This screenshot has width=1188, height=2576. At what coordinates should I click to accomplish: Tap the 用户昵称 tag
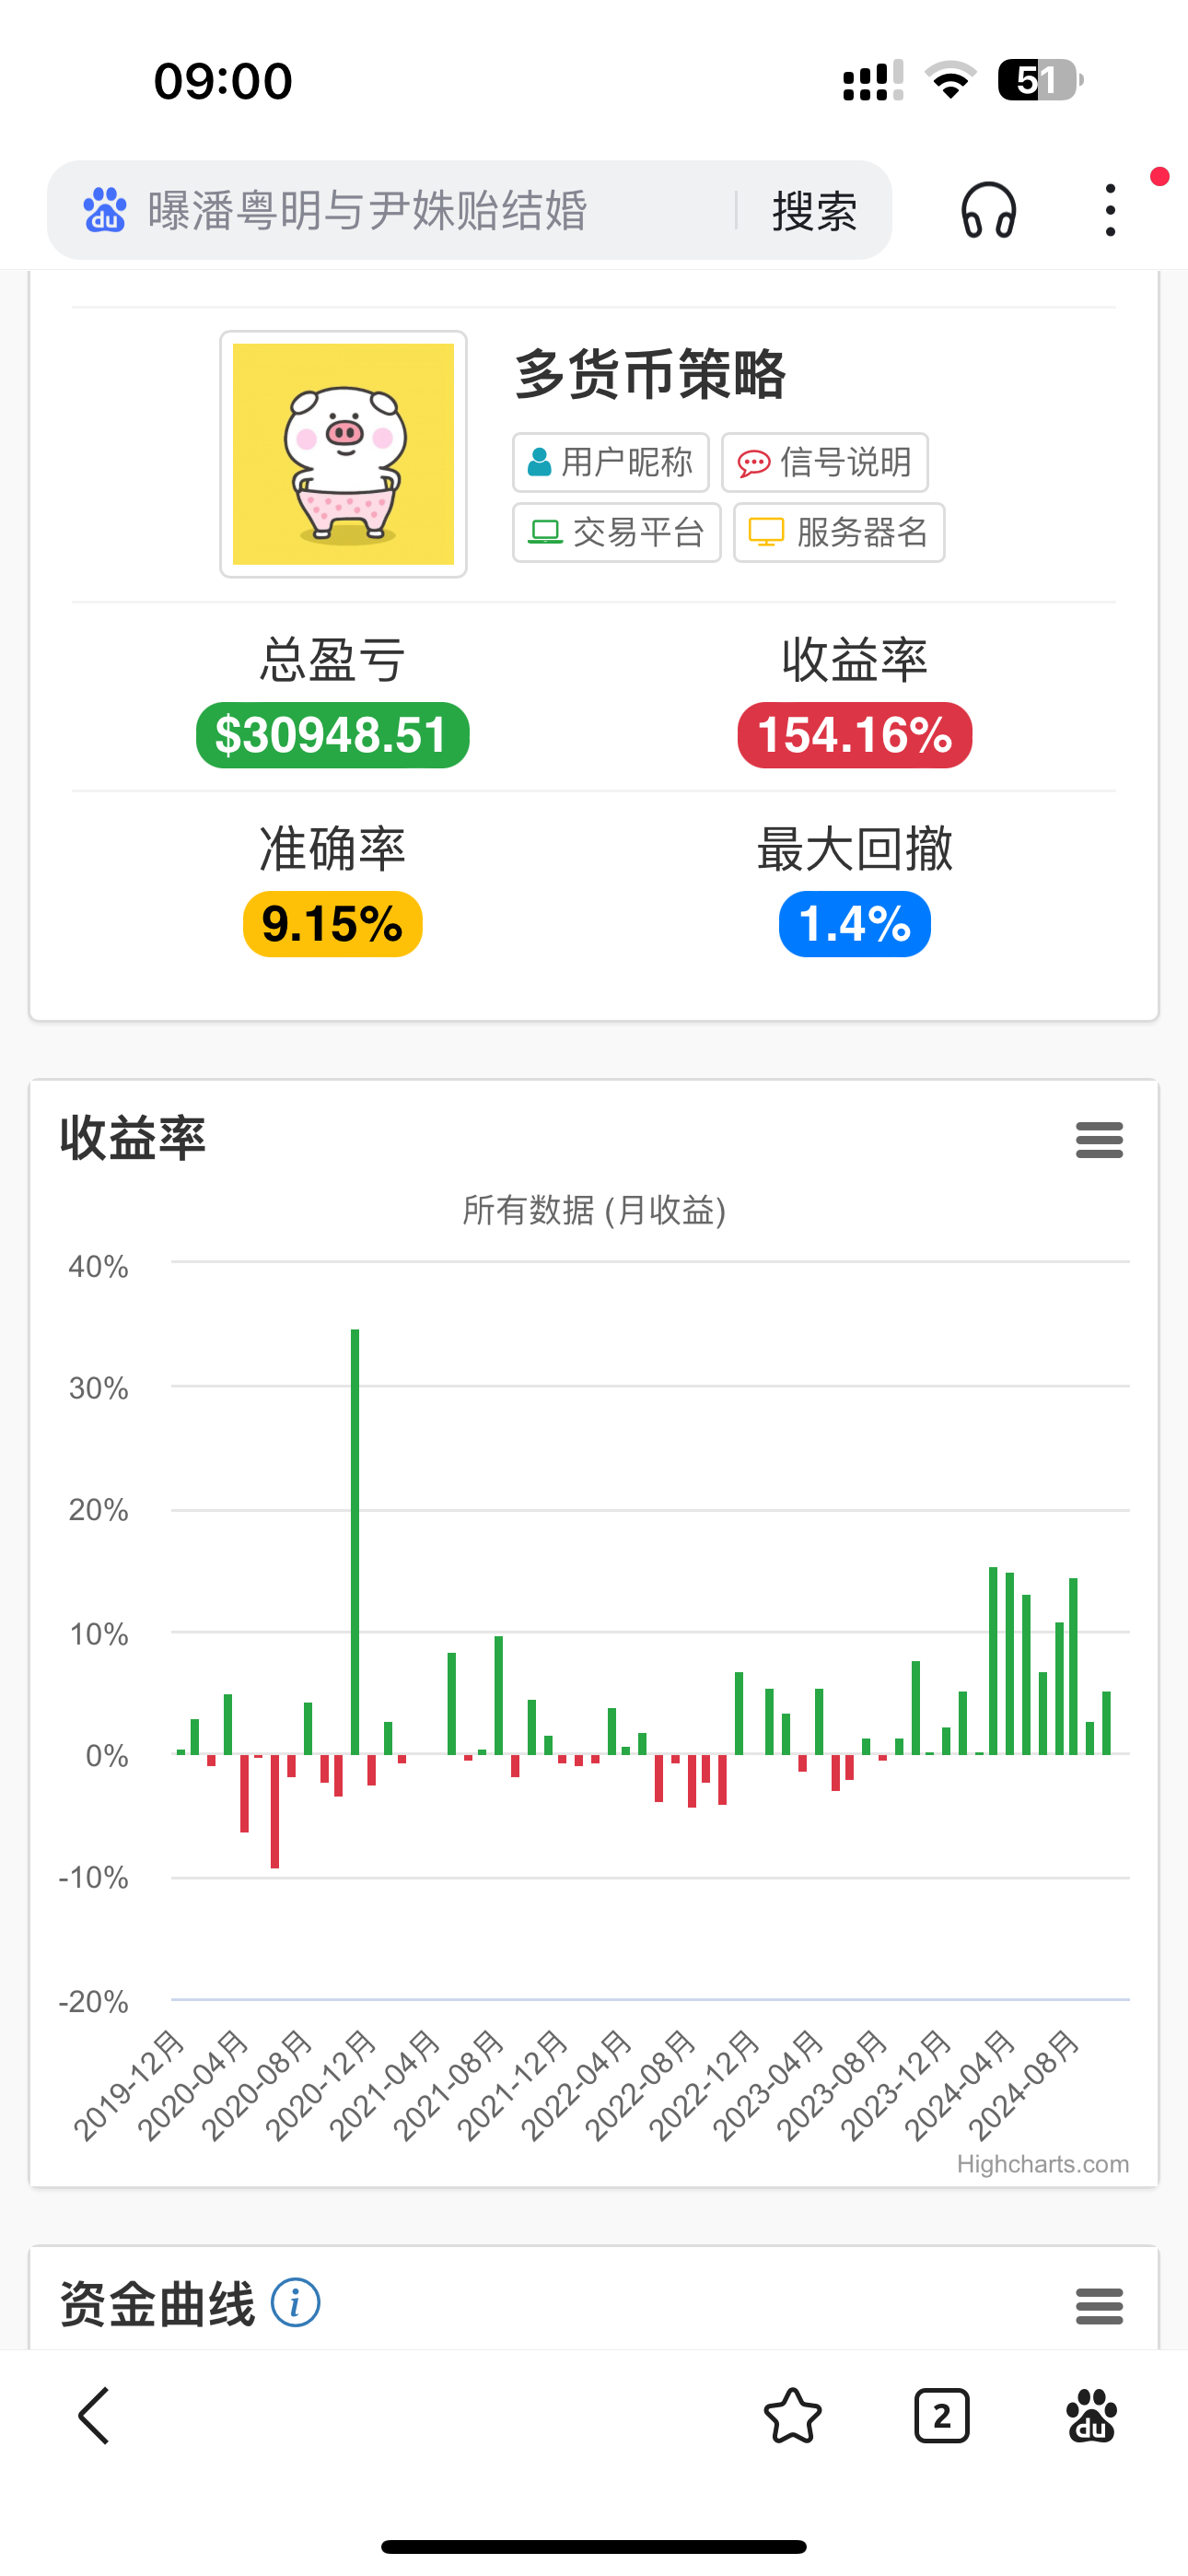[610, 462]
